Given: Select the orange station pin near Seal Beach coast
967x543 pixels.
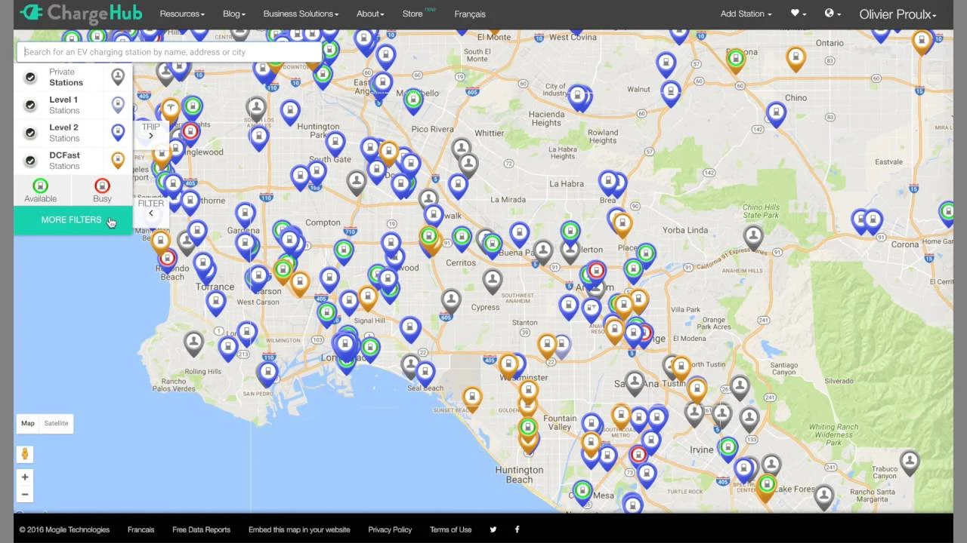Looking at the screenshot, I should 472,398.
